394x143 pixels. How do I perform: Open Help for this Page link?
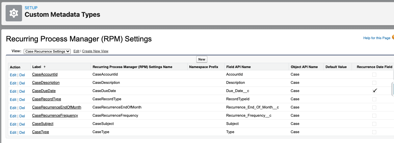pyautogui.click(x=377, y=38)
